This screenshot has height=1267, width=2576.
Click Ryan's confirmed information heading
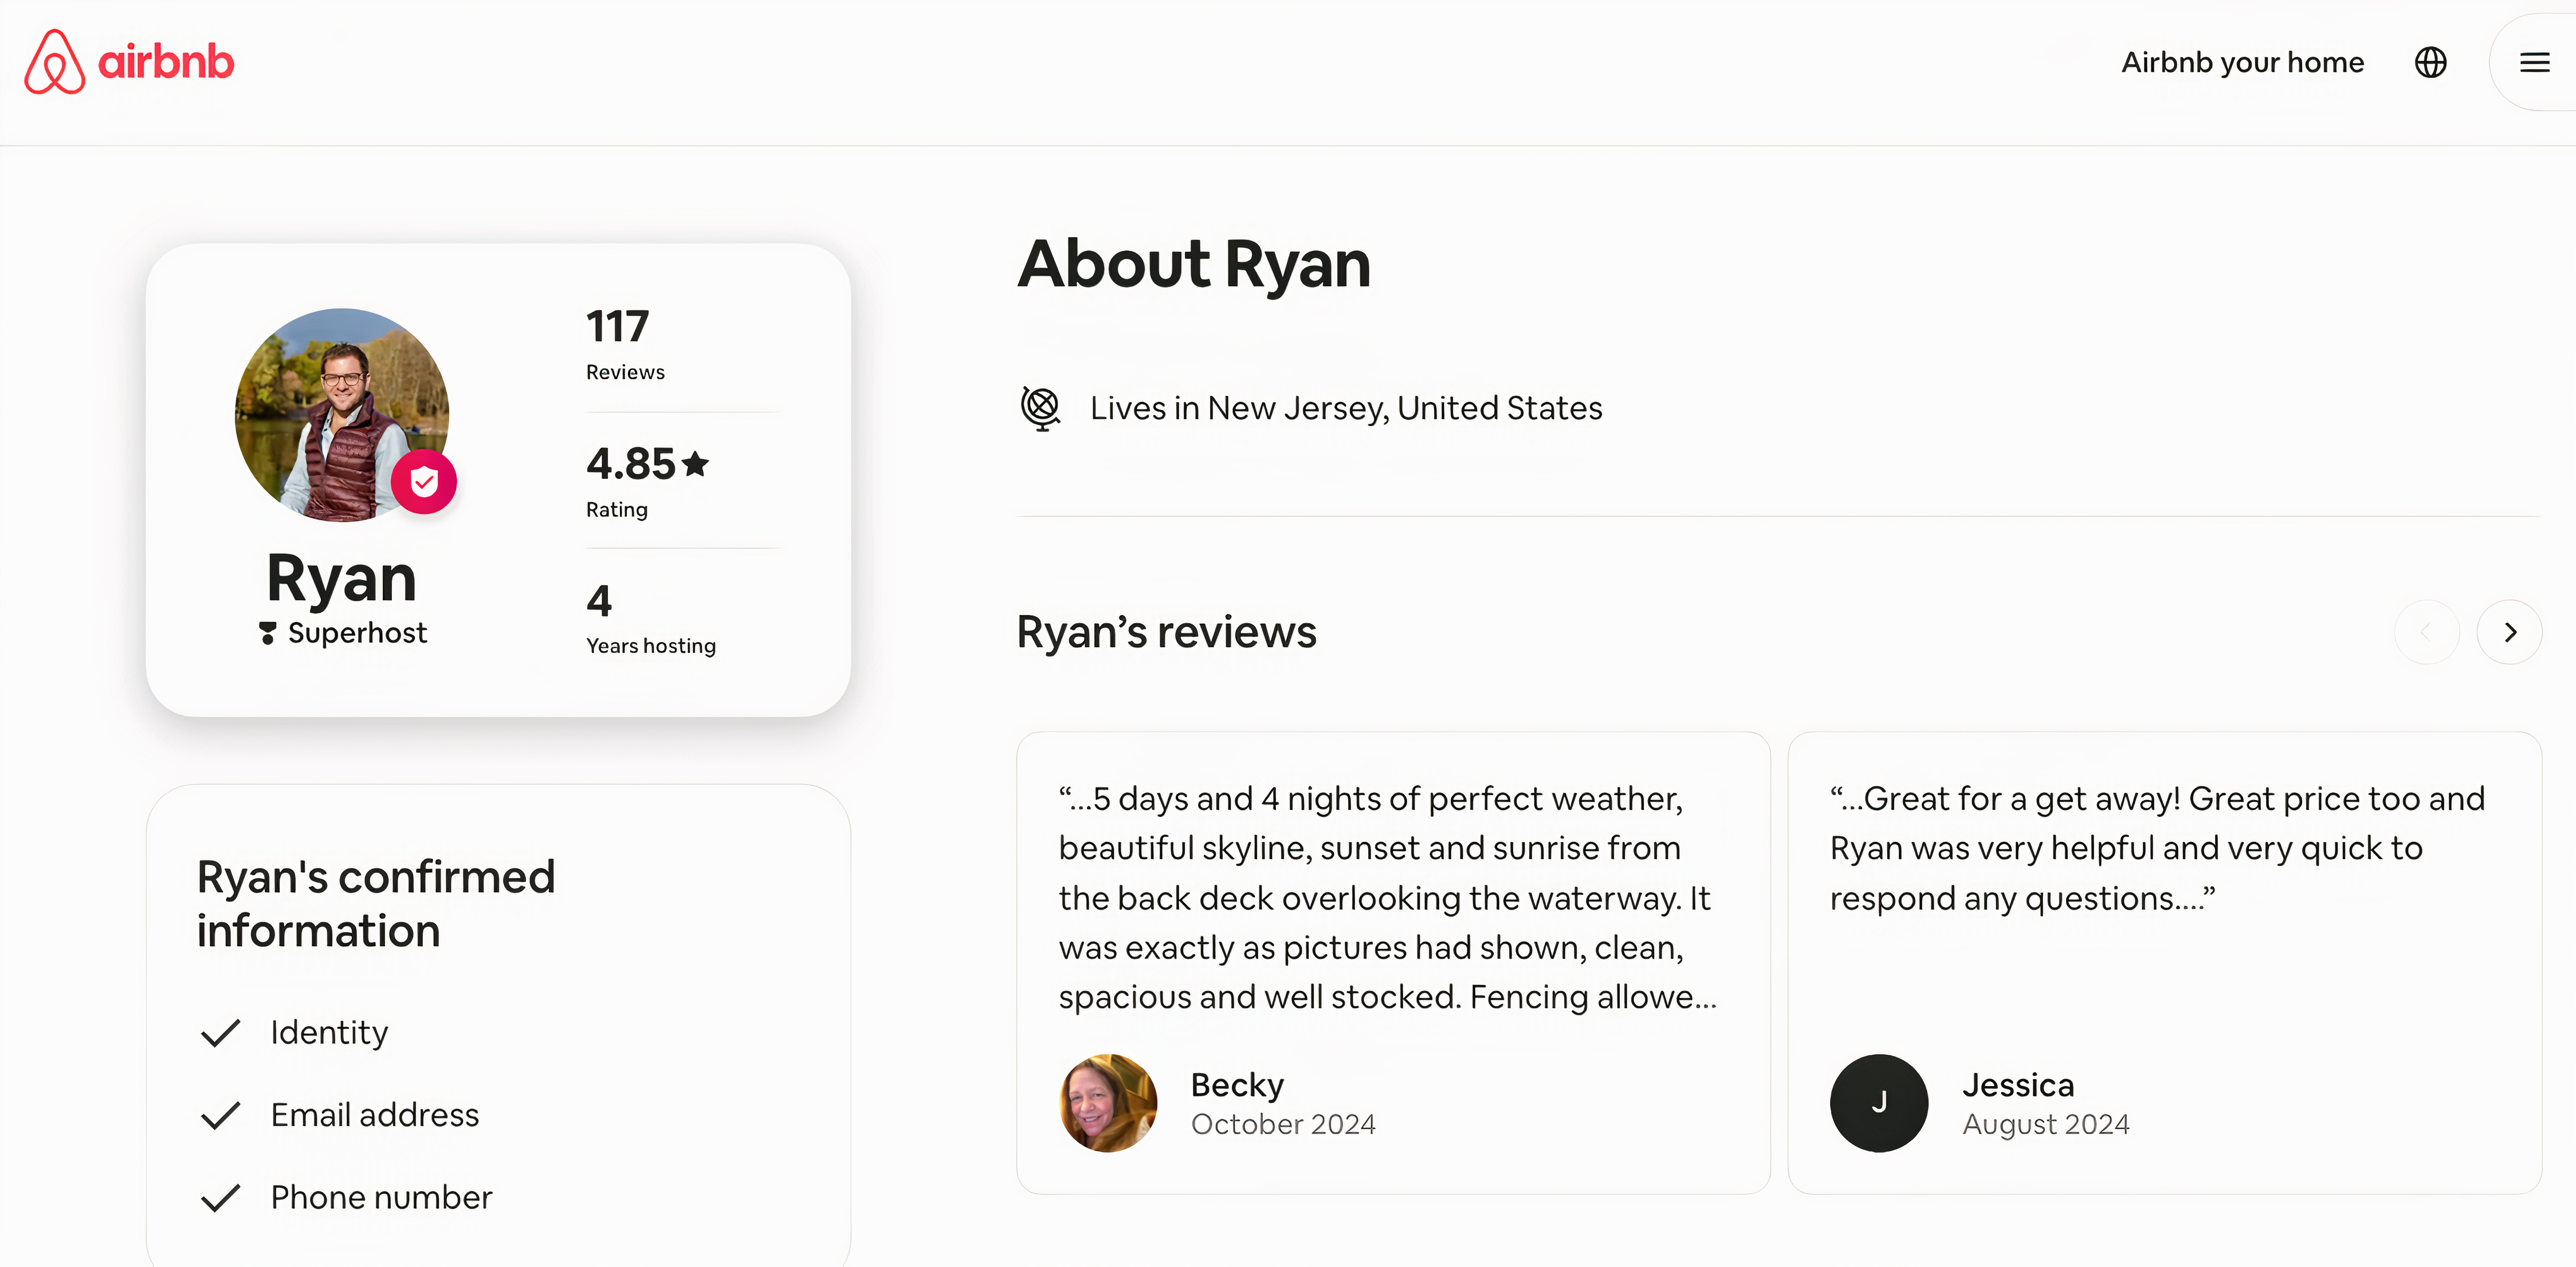click(x=376, y=904)
